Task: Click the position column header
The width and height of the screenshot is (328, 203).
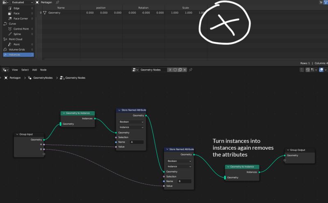Action: coord(101,8)
